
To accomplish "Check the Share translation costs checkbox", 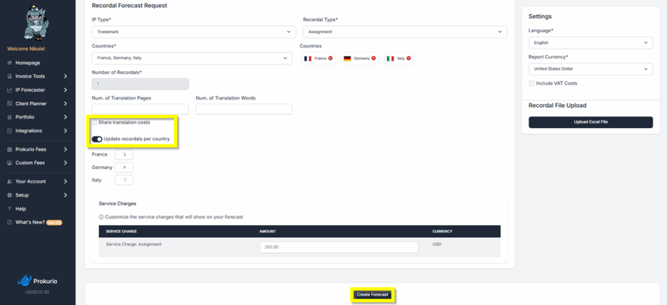I will [x=95, y=122].
